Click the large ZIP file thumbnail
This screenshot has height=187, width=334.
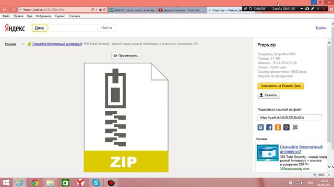pyautogui.click(x=126, y=117)
